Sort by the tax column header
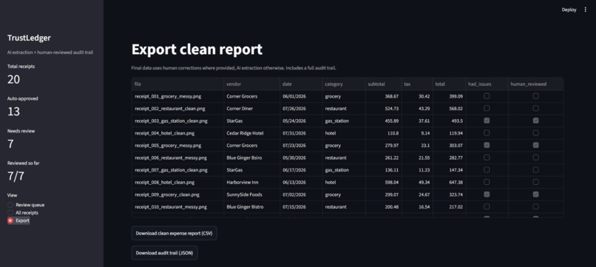 click(x=417, y=84)
